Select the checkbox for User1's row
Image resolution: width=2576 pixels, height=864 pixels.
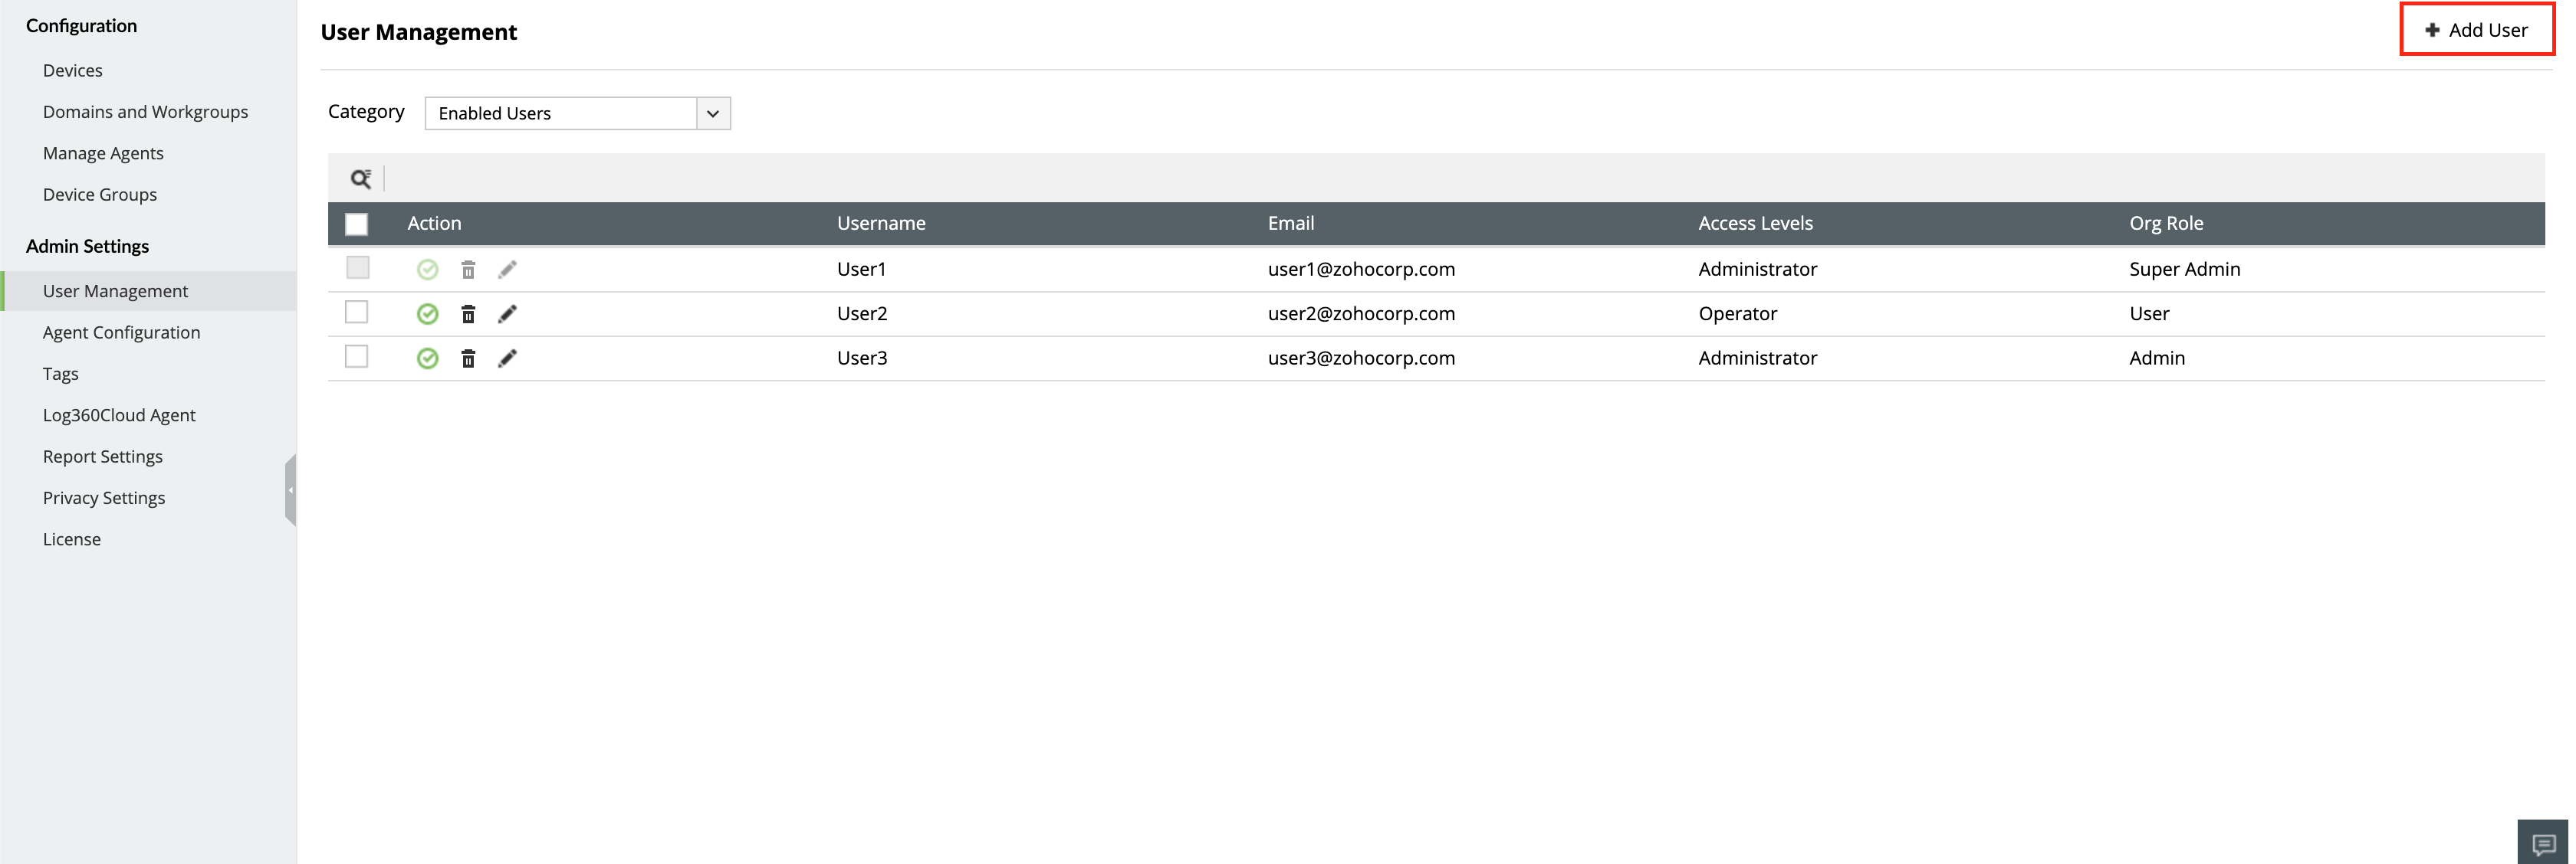357,267
